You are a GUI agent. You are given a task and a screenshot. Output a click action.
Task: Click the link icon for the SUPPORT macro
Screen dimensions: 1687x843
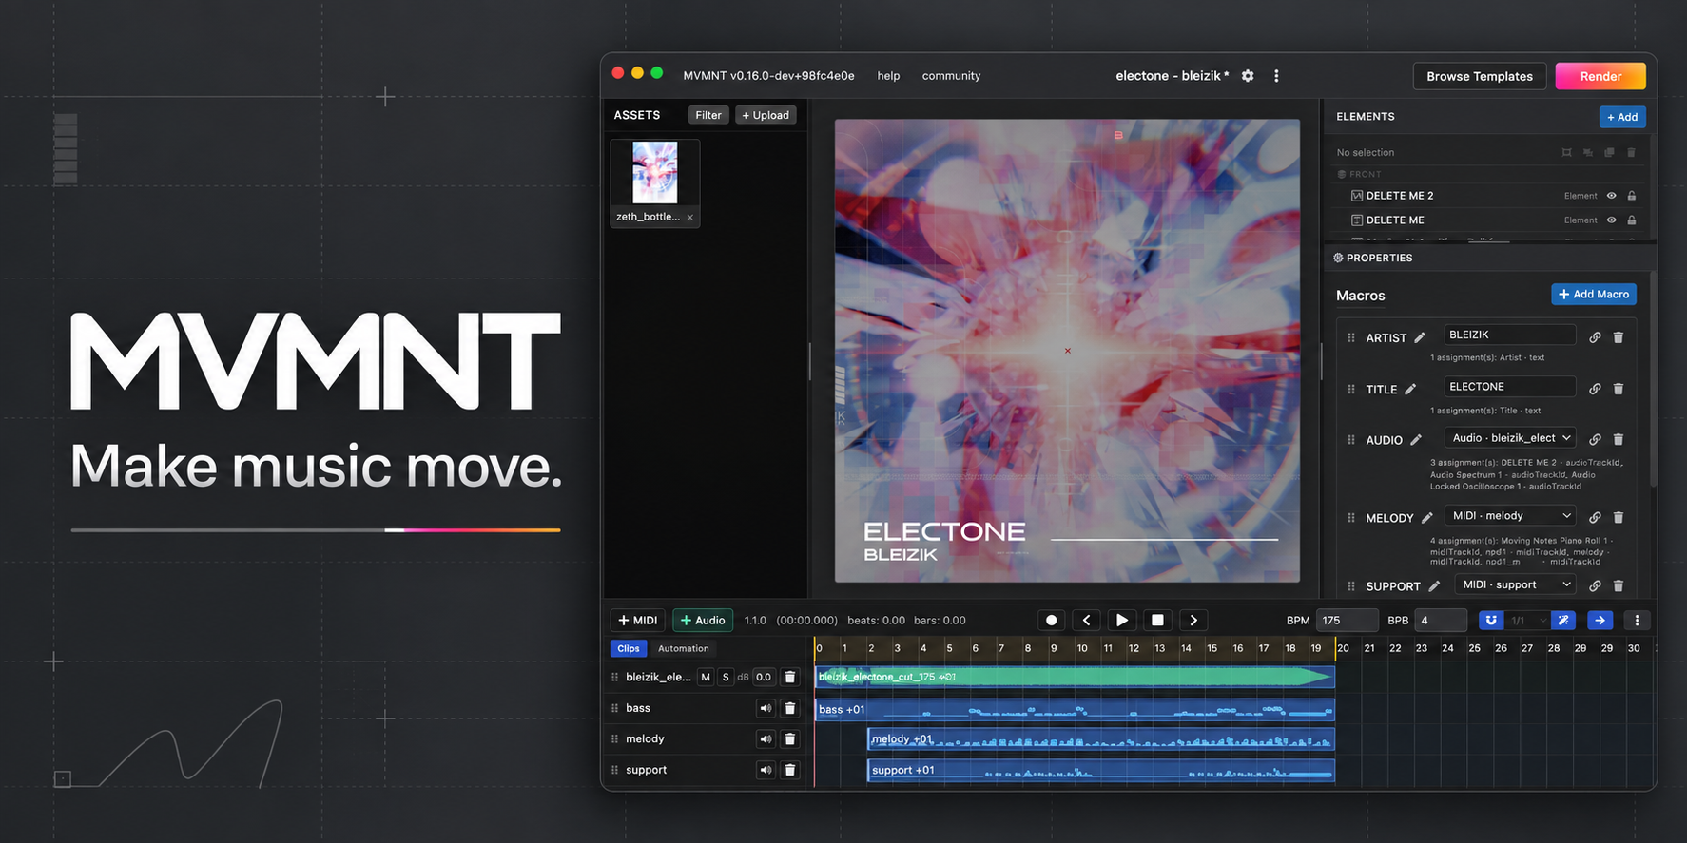tap(1595, 586)
